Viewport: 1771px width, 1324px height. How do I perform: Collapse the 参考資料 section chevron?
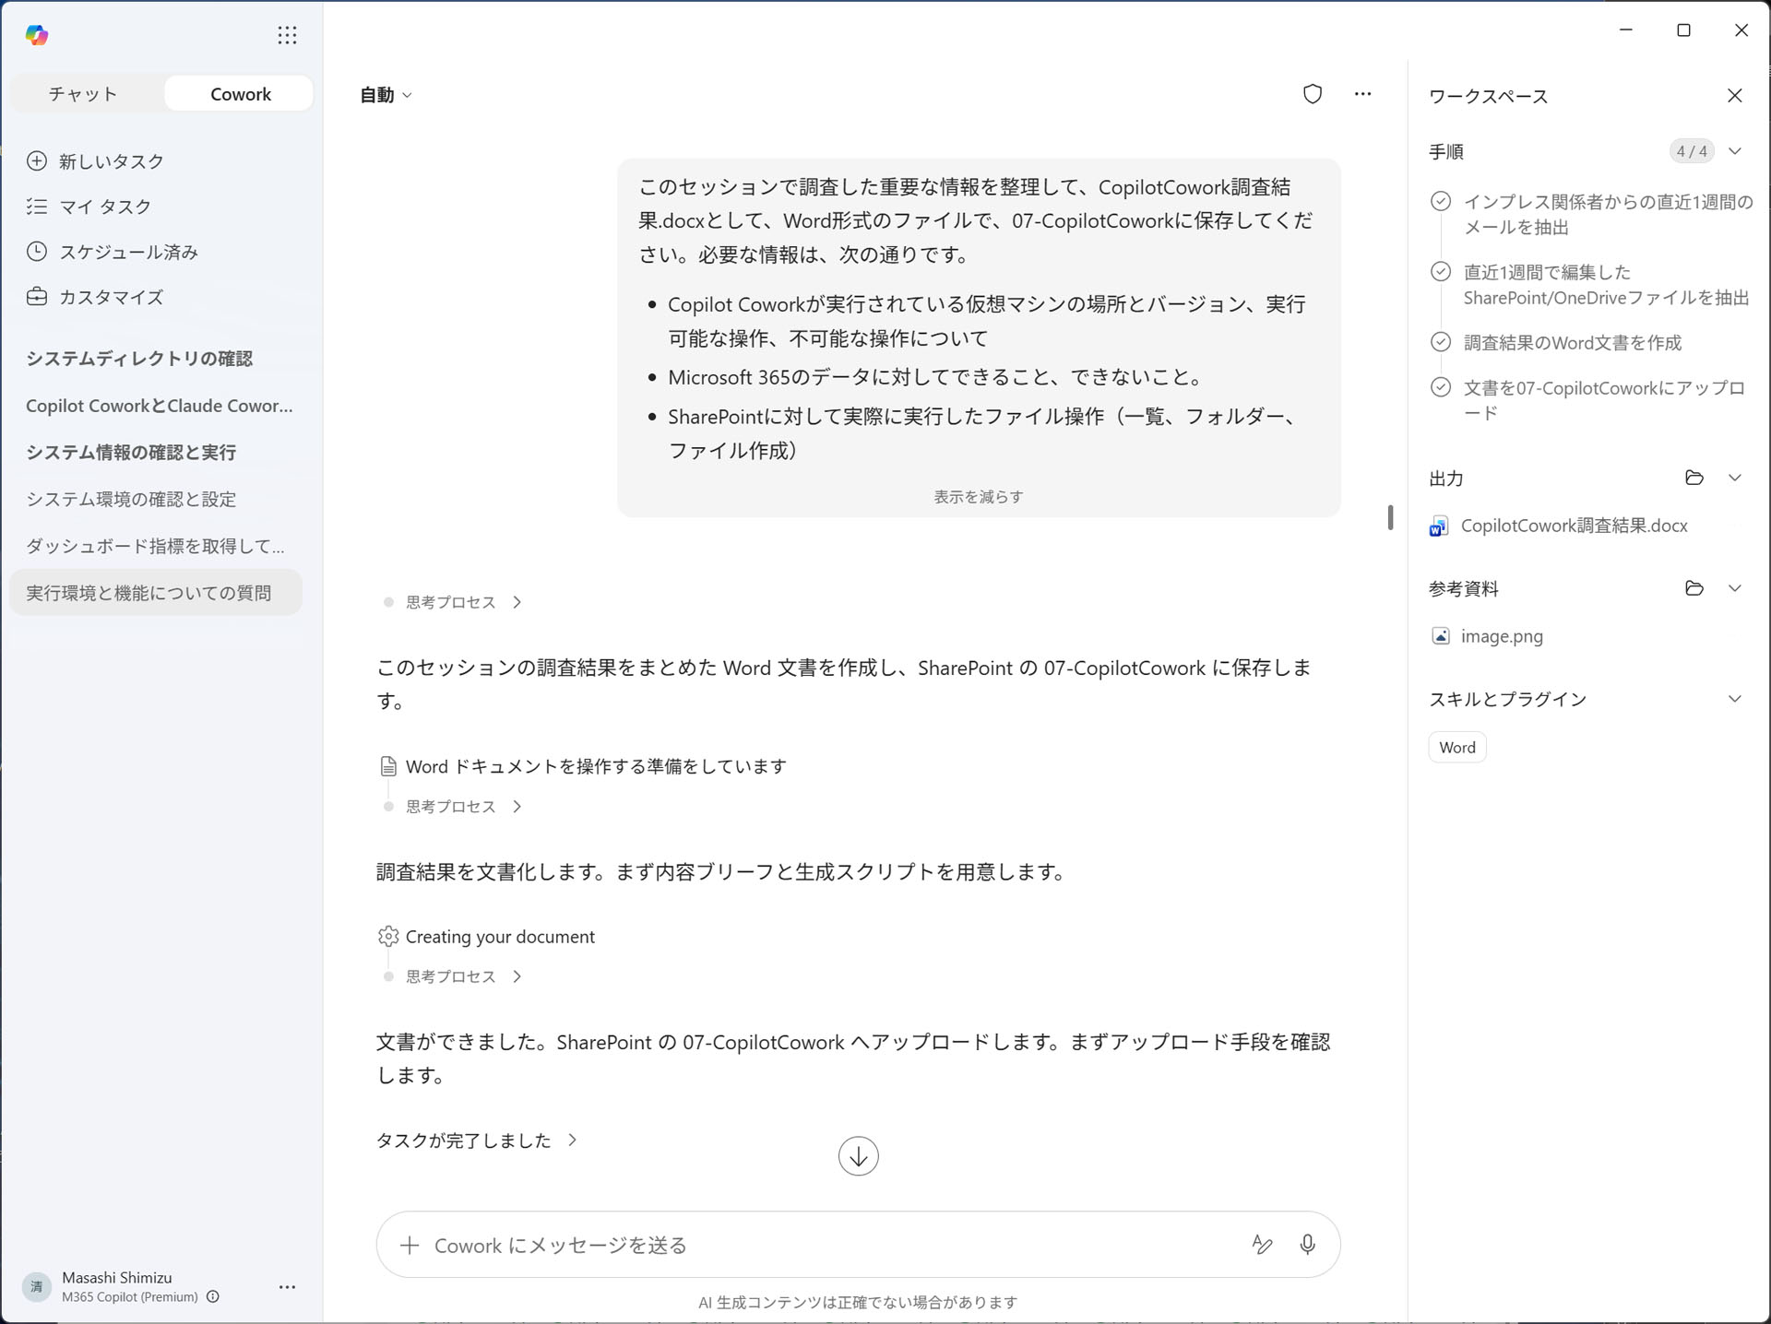coord(1734,588)
